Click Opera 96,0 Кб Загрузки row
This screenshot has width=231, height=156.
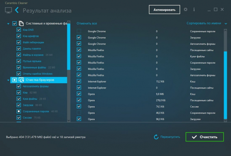[x=149, y=119]
